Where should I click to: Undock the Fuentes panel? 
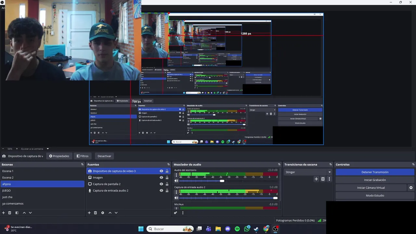click(168, 164)
